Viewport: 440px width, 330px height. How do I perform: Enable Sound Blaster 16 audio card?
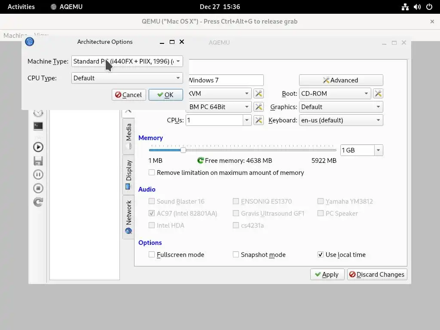click(152, 201)
